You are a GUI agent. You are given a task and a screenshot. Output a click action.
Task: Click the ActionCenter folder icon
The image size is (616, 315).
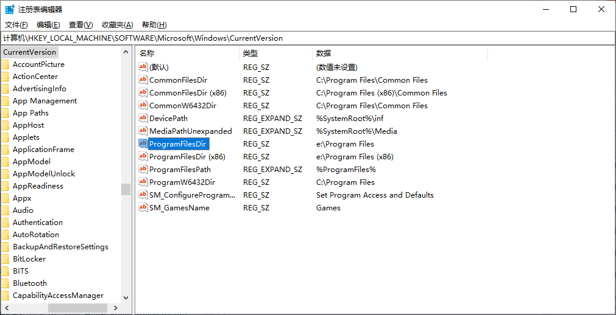5,77
